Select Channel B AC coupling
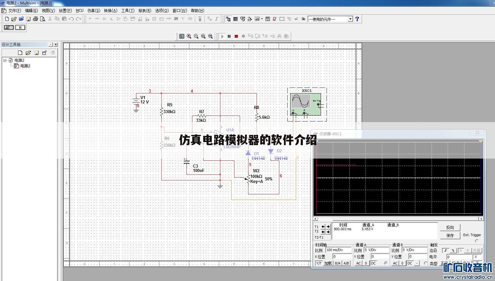 [395, 263]
